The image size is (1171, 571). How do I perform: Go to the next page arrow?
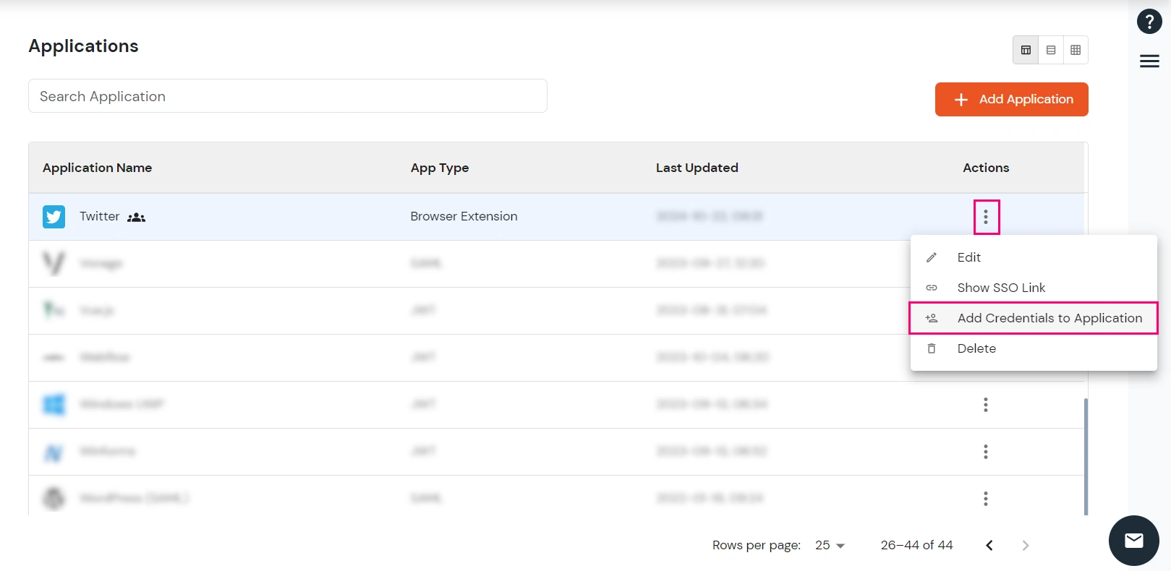[1025, 546]
